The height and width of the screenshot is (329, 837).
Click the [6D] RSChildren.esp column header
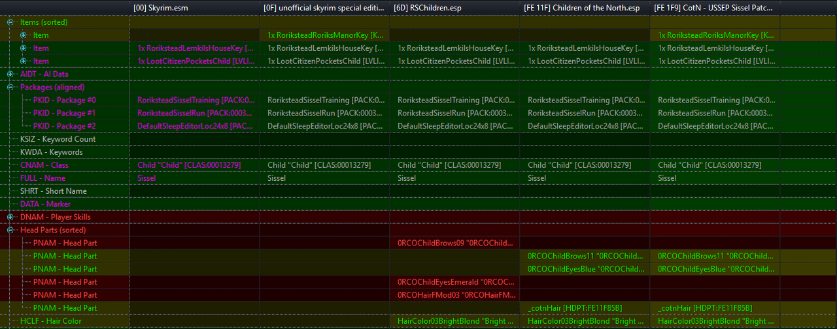click(454, 8)
